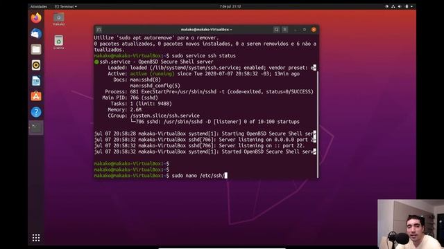Open the Files manager in dock
Image resolution: width=444 pixels, height=249 pixels.
[x=36, y=49]
